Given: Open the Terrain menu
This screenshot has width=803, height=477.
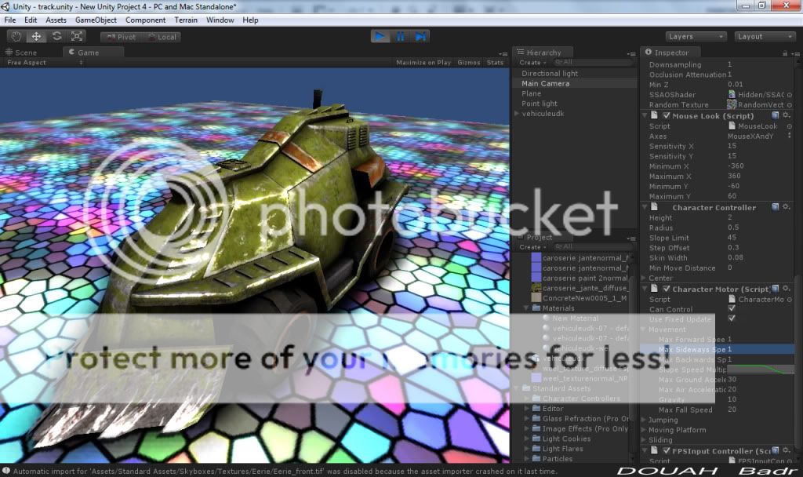Looking at the screenshot, I should [185, 20].
